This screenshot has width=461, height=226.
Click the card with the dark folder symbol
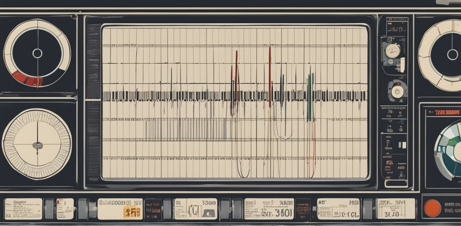pyautogui.click(x=195, y=209)
